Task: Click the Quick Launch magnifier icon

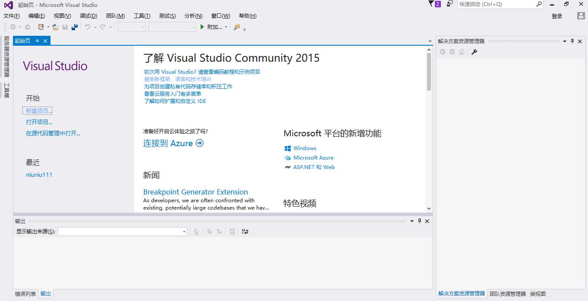Action: point(539,4)
